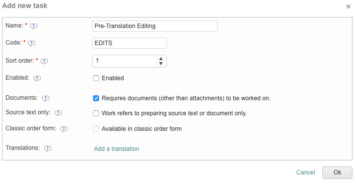The image size is (356, 184).
Task: Tick the Enabled checkbox
Action: [x=96, y=78]
